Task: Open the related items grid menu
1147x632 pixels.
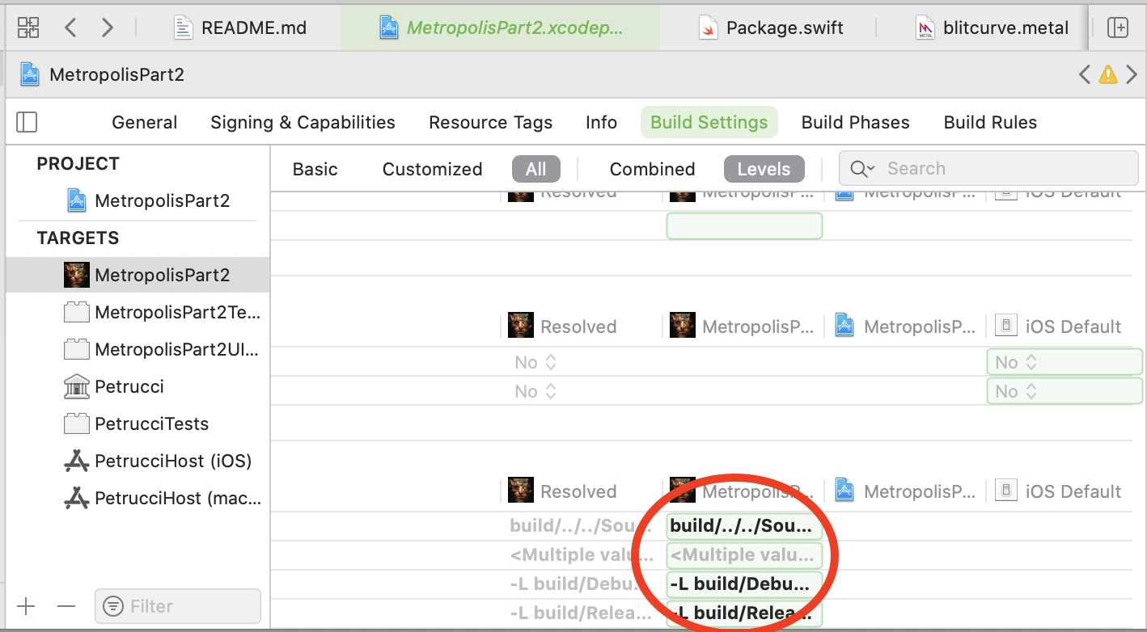Action: coord(28,27)
